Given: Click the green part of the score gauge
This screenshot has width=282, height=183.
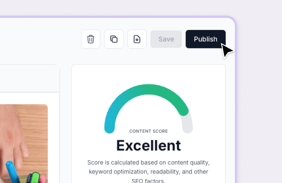Looking at the screenshot, I should pyautogui.click(x=157, y=91).
